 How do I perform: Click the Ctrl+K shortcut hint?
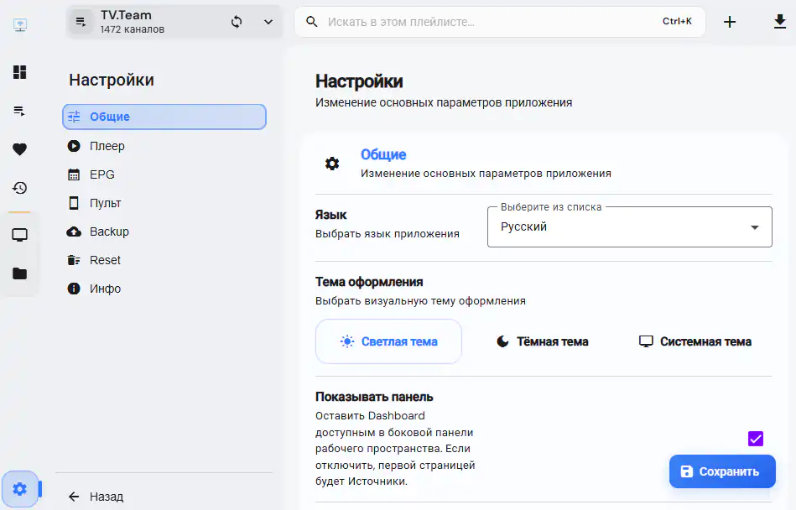point(677,21)
